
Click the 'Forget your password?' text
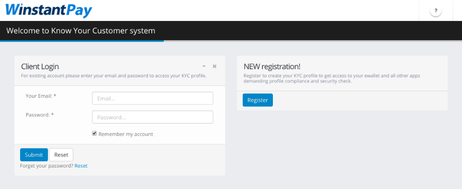pos(46,166)
